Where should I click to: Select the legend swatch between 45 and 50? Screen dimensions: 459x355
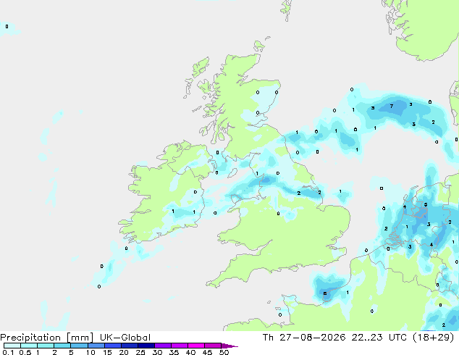[x=213, y=346]
